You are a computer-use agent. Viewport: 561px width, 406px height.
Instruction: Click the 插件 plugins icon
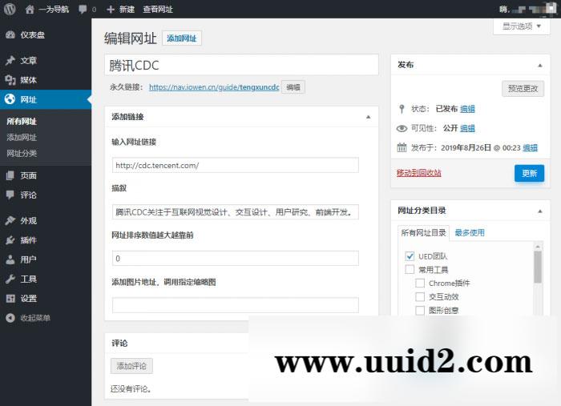pyautogui.click(x=10, y=239)
